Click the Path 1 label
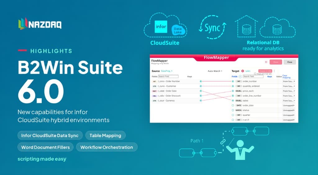The height and width of the screenshot is (175, 318). click(x=197, y=141)
